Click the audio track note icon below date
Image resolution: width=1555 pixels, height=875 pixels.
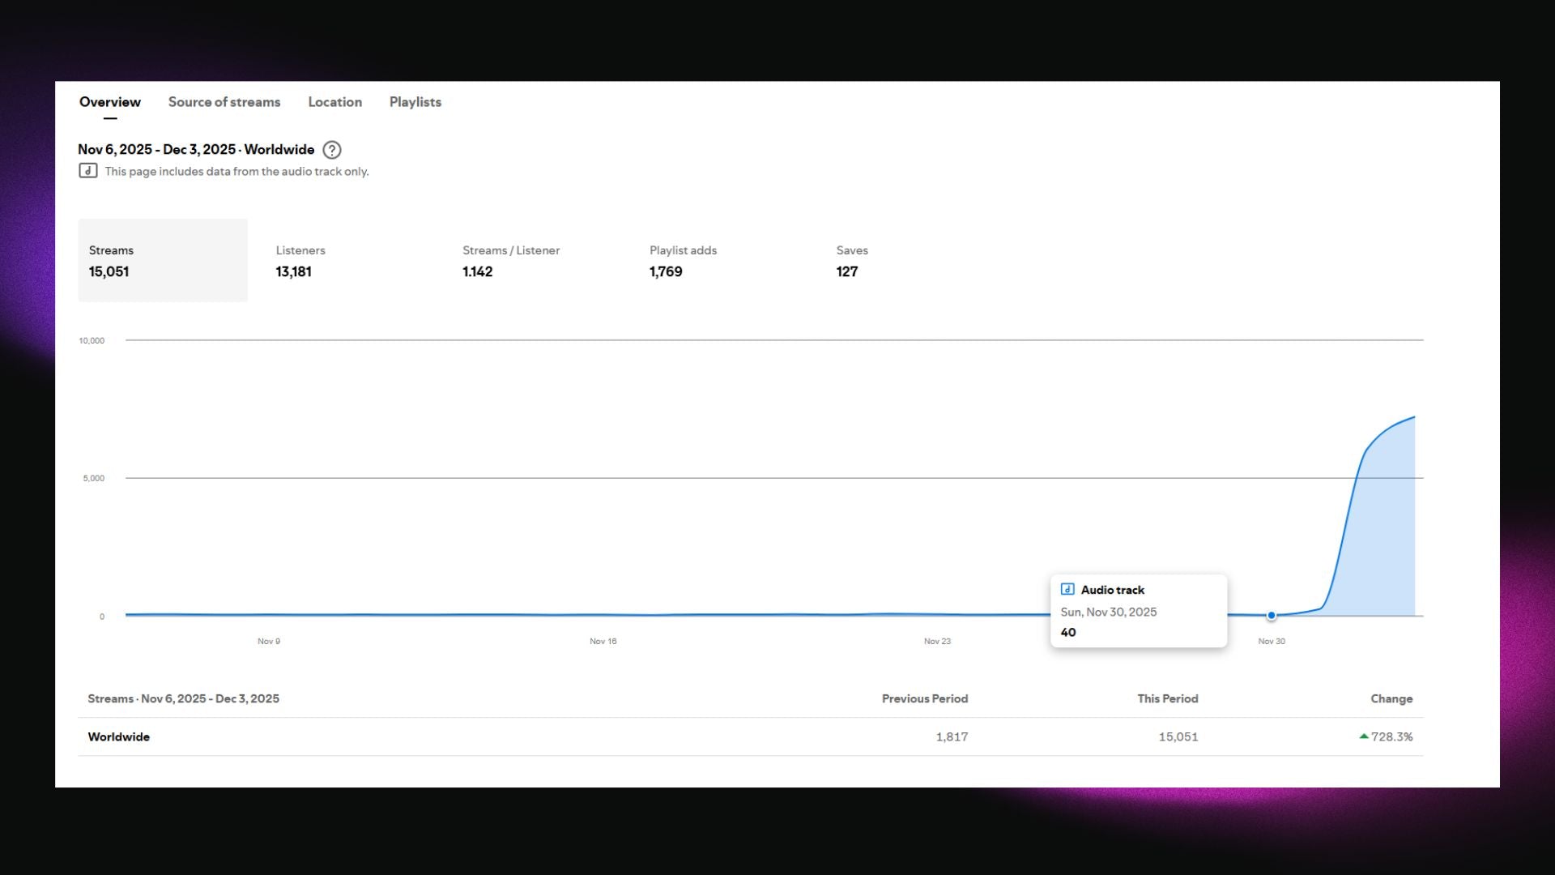88,171
